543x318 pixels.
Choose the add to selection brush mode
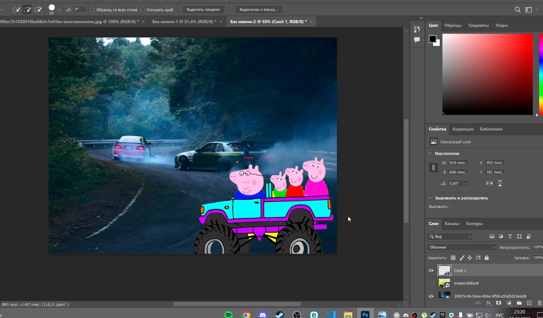(x=27, y=10)
